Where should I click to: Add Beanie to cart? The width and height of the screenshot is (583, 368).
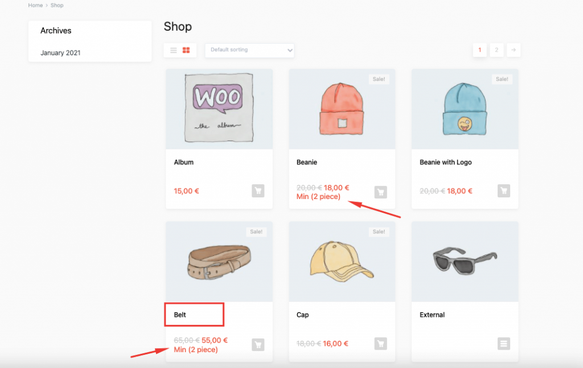(381, 192)
